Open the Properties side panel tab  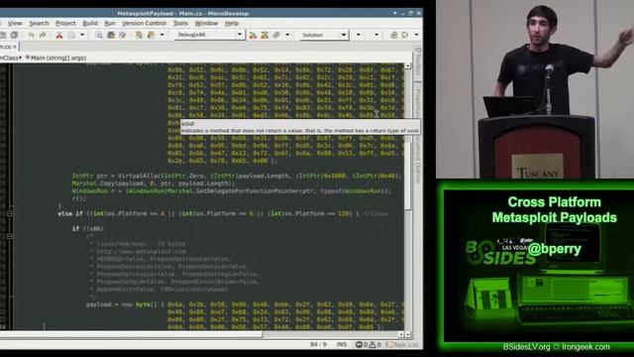418,101
